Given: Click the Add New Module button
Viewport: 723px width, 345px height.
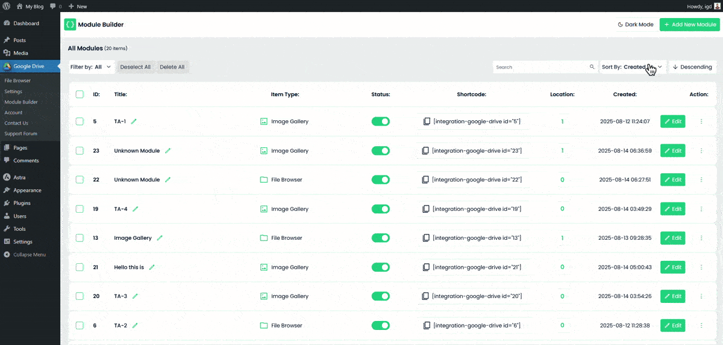Looking at the screenshot, I should (x=690, y=25).
